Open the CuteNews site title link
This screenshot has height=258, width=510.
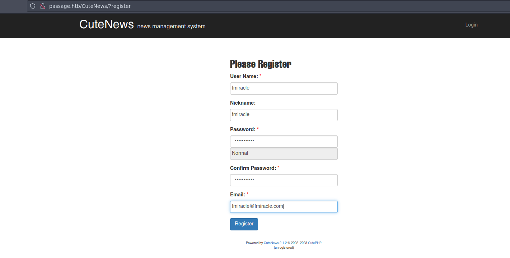pos(107,24)
